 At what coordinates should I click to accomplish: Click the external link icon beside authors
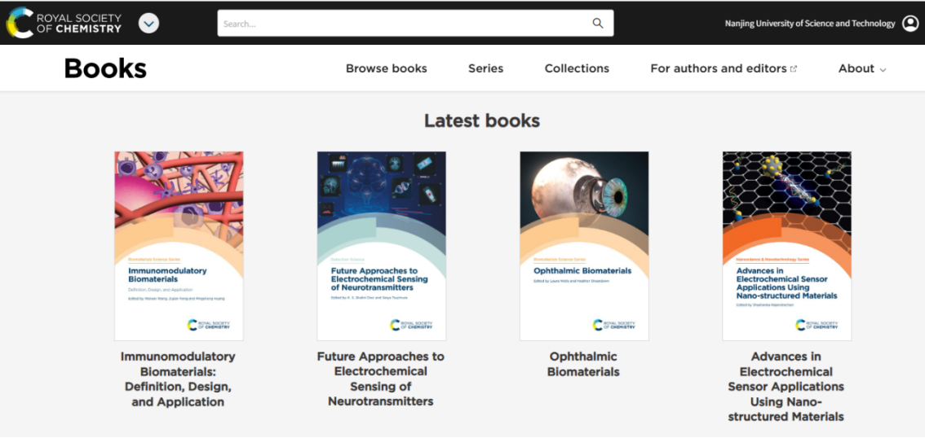click(794, 69)
